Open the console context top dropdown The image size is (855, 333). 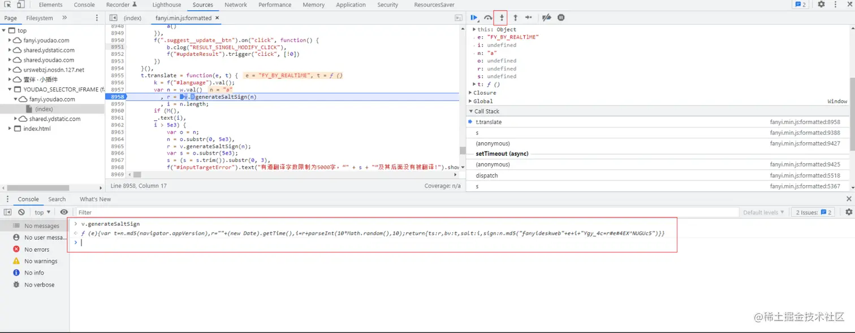42,212
